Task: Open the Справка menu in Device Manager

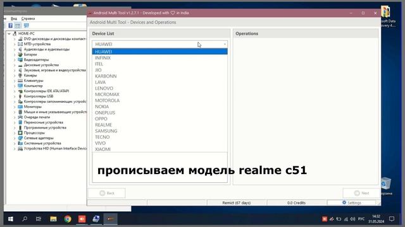Action: 28,18
